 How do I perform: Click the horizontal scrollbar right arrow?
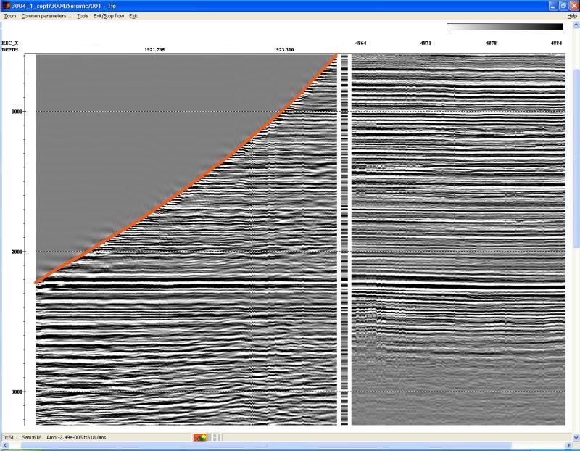(x=569, y=445)
